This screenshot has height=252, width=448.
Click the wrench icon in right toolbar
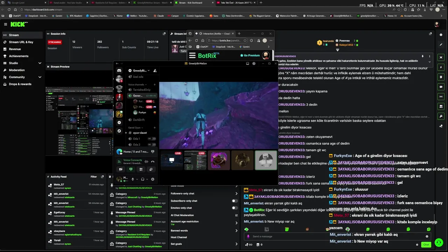click(441, 116)
